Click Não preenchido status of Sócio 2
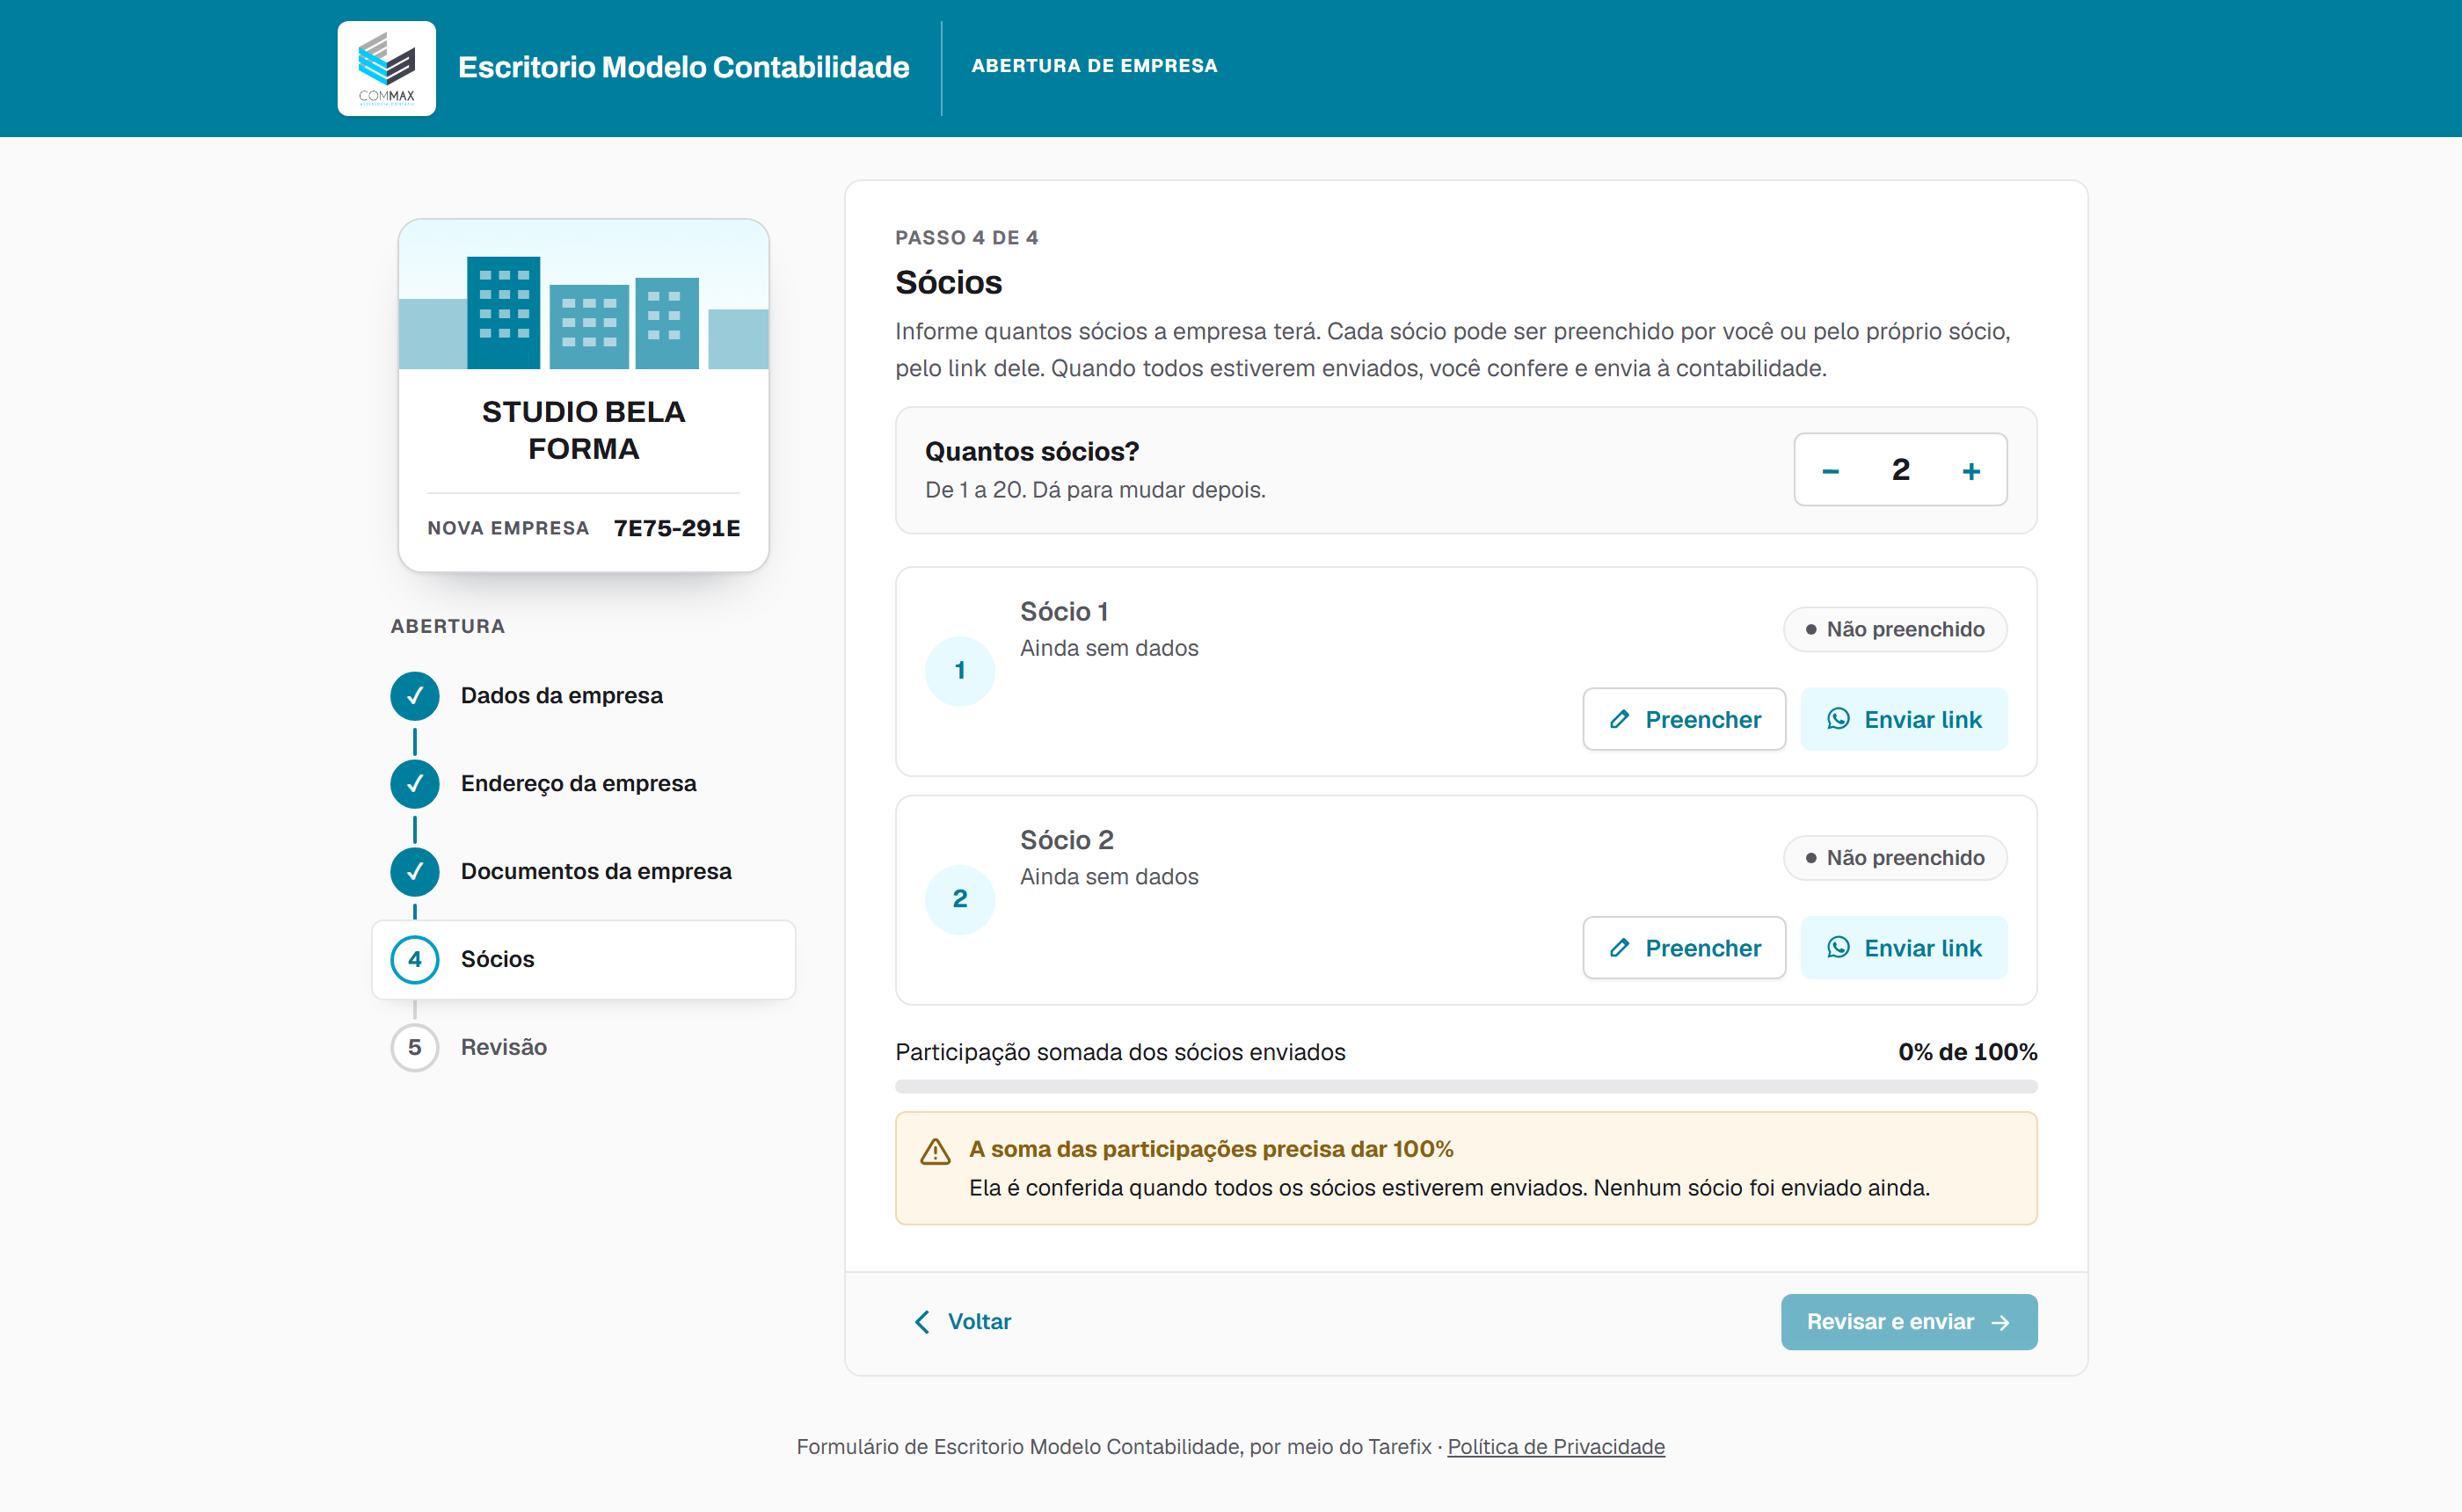The width and height of the screenshot is (2462, 1512). 1894,857
